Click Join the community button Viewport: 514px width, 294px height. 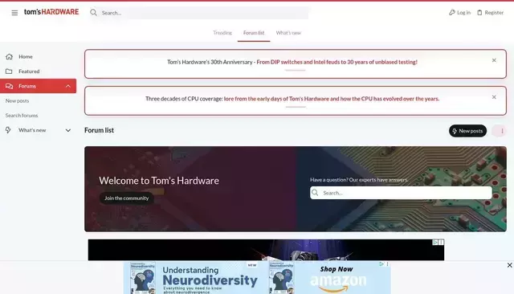coord(127,198)
